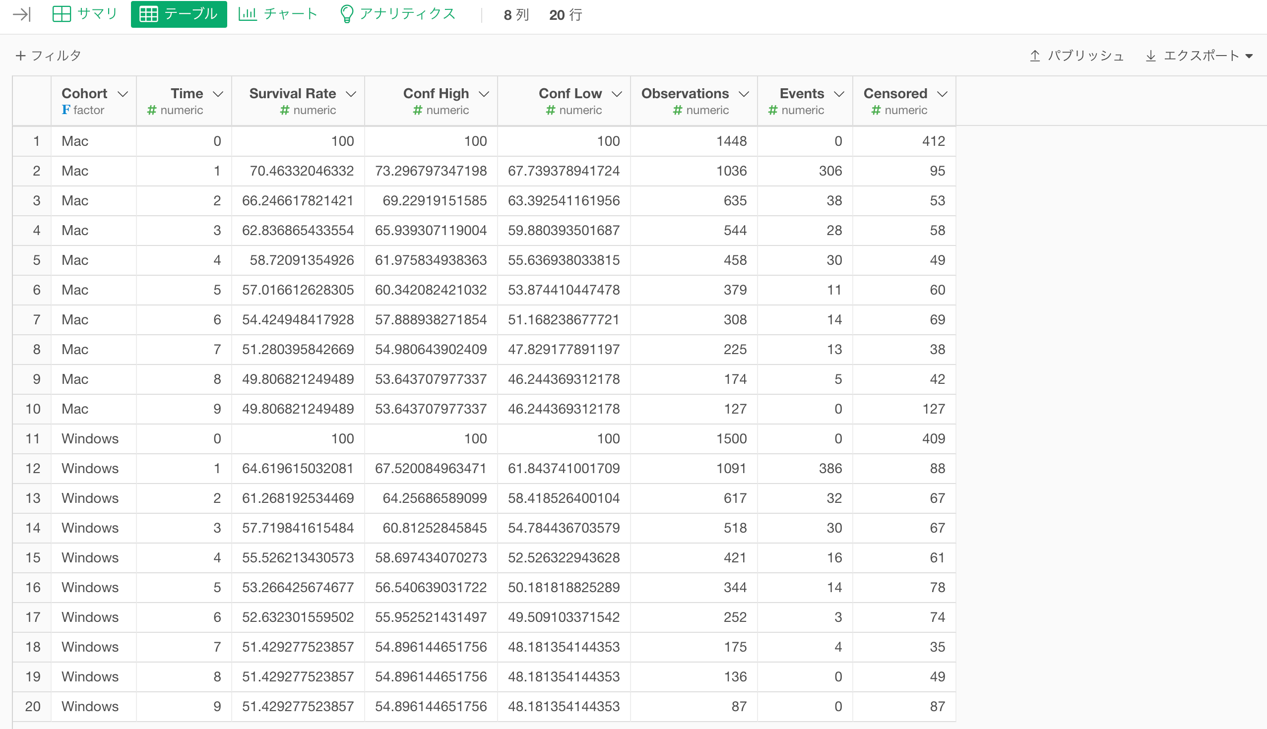Select the conf high cell 69.22919151585
Screen dimensions: 1267x729
click(431, 201)
